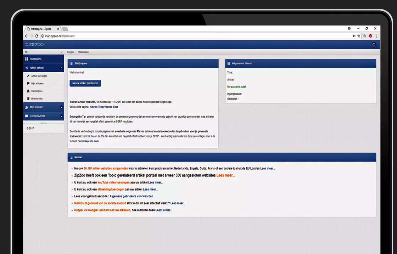Click the browser address bar

click(x=195, y=36)
